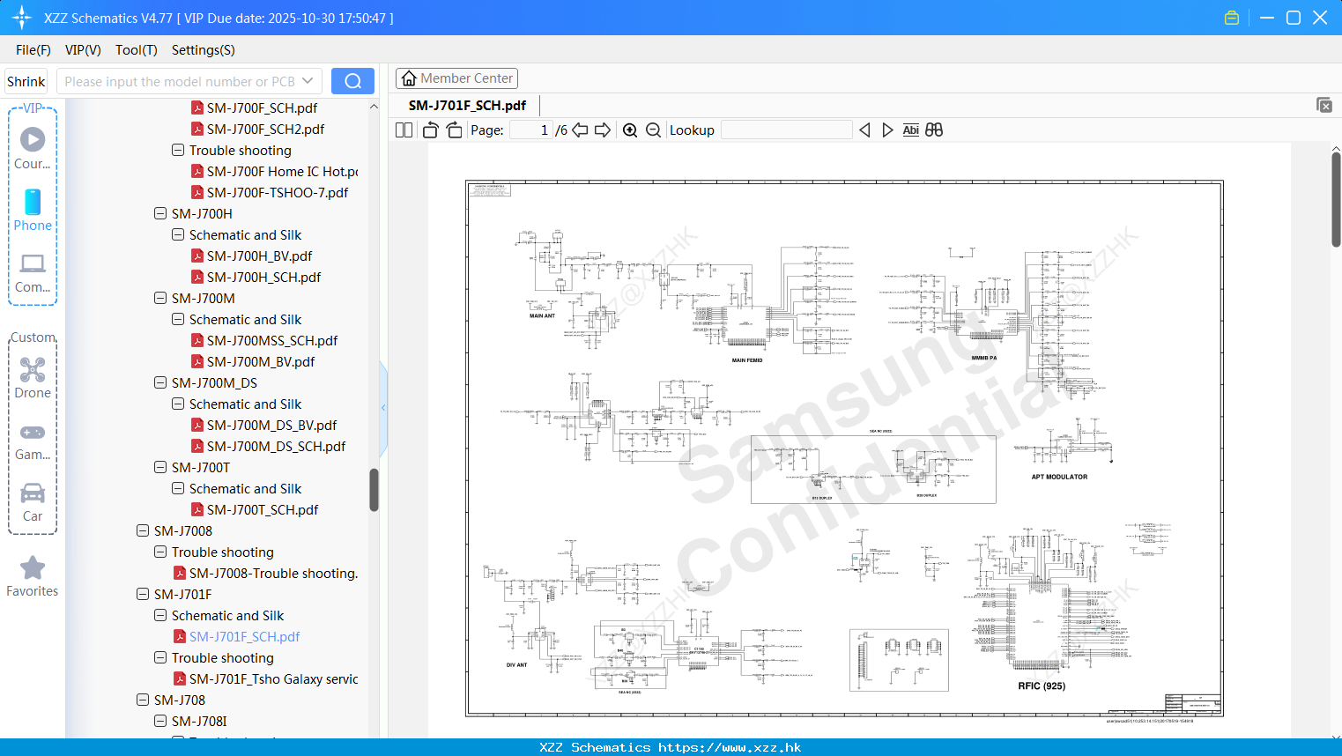Open the File(F) menu
The height and width of the screenshot is (756, 1342).
point(33,50)
